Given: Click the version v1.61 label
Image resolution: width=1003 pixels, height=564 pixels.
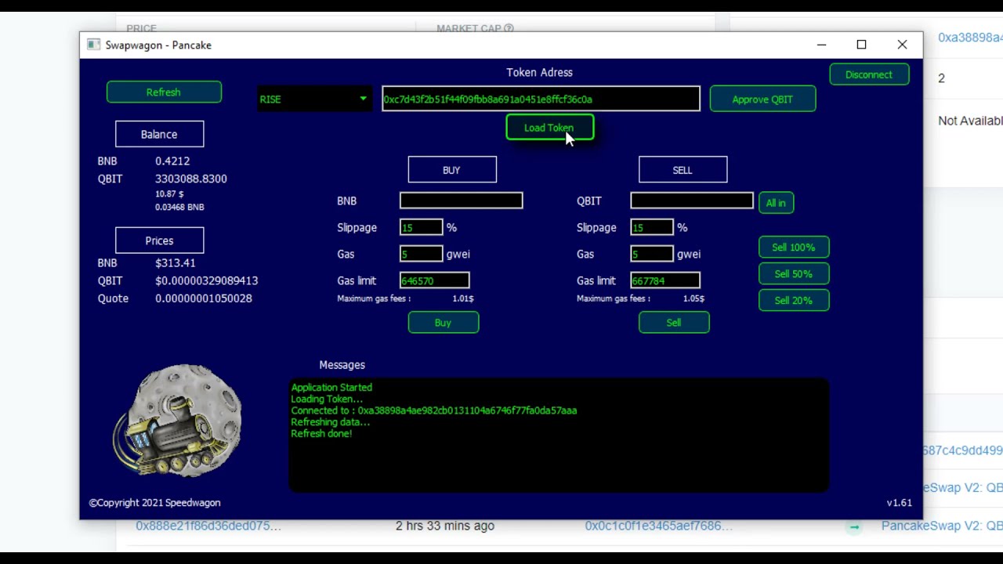Looking at the screenshot, I should click(x=899, y=503).
